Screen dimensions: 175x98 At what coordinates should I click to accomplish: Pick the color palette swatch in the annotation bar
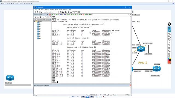click(169, 61)
